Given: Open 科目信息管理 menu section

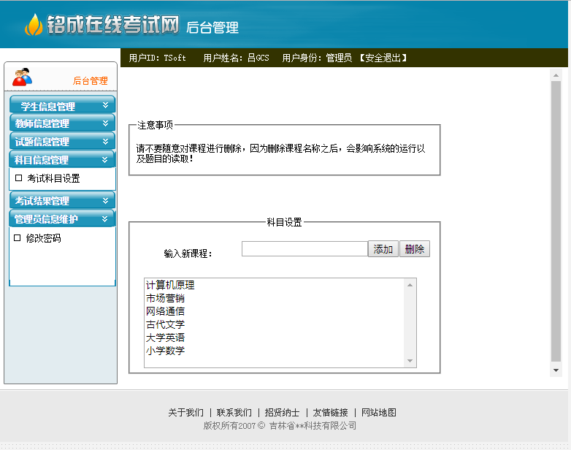Looking at the screenshot, I should 62,159.
